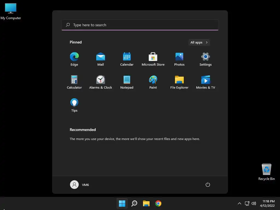280x210 pixels.
Task: Open Settings from the Pinned apps
Action: [206, 59]
